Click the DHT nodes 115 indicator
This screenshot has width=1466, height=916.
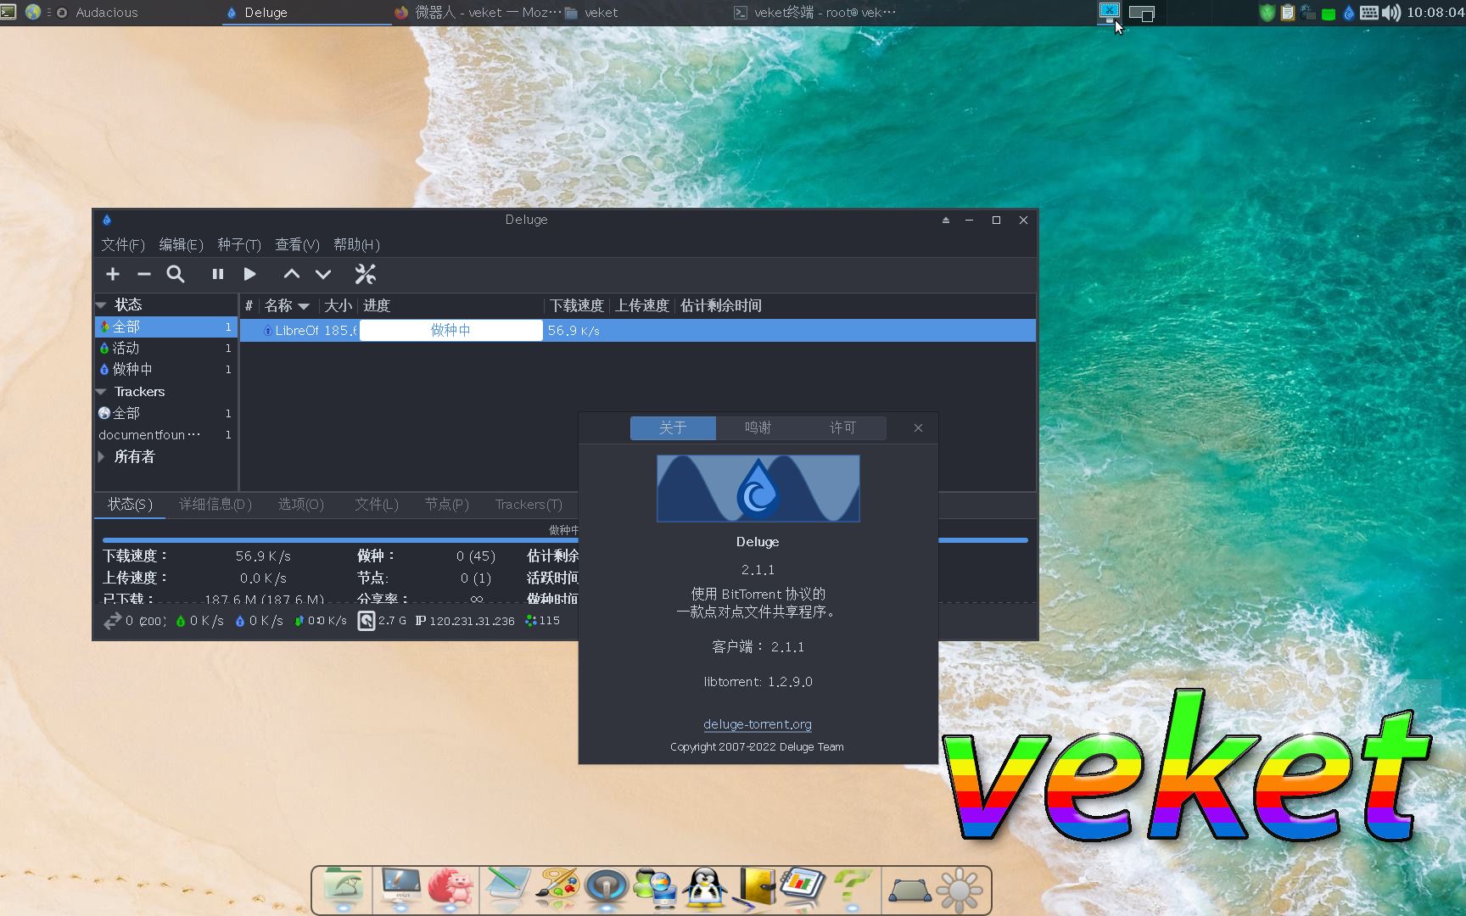542,621
